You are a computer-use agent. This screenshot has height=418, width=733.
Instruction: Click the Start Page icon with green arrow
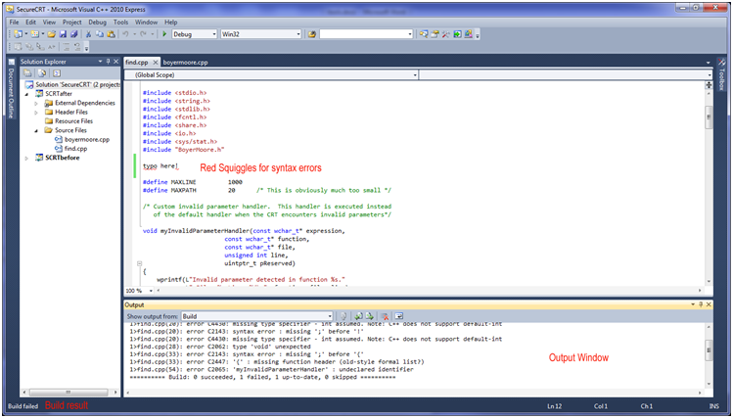(457, 34)
